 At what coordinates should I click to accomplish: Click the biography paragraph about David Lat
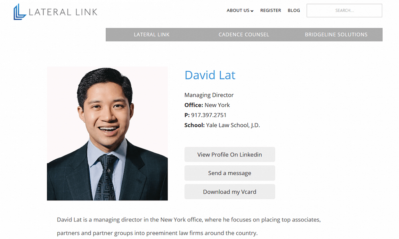coord(189,226)
